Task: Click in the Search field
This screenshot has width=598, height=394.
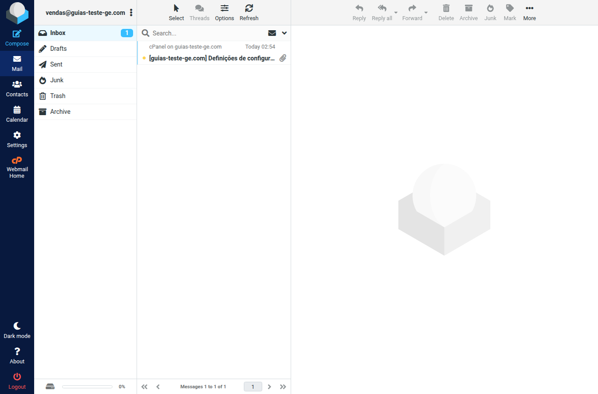Action: click(x=207, y=33)
